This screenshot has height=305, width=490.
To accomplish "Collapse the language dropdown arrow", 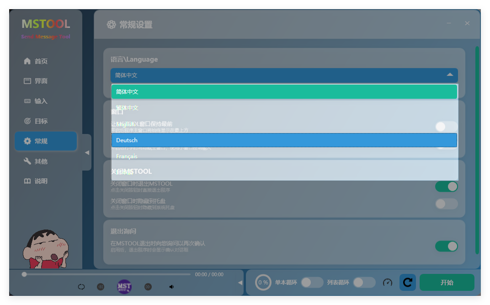I will click(450, 75).
